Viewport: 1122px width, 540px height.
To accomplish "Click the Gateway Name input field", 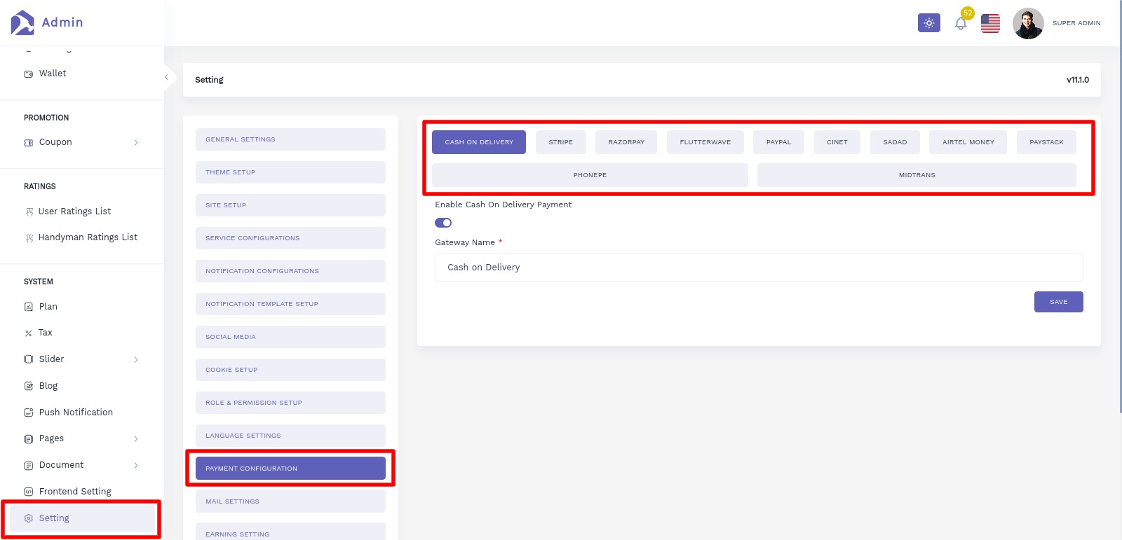I will pyautogui.click(x=759, y=268).
